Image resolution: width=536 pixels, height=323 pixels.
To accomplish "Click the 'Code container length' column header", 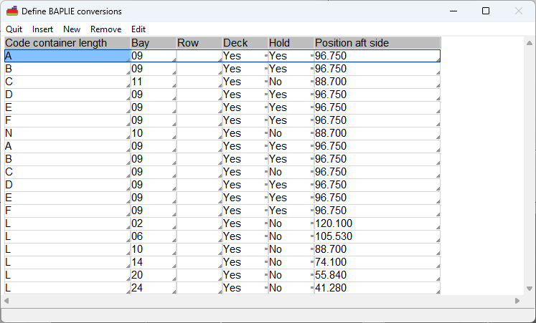I will click(x=67, y=43).
